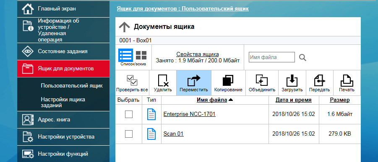
Task: Open Настройки устройства menu item
Action: coord(63,137)
